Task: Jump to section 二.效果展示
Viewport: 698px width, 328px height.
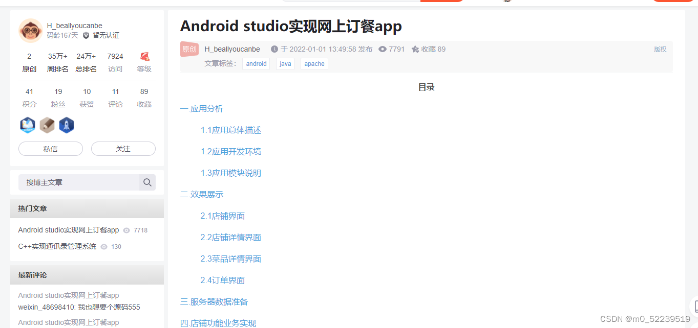Action: [x=202, y=195]
